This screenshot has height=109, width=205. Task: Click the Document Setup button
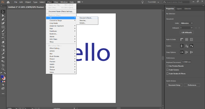pos(174,85)
